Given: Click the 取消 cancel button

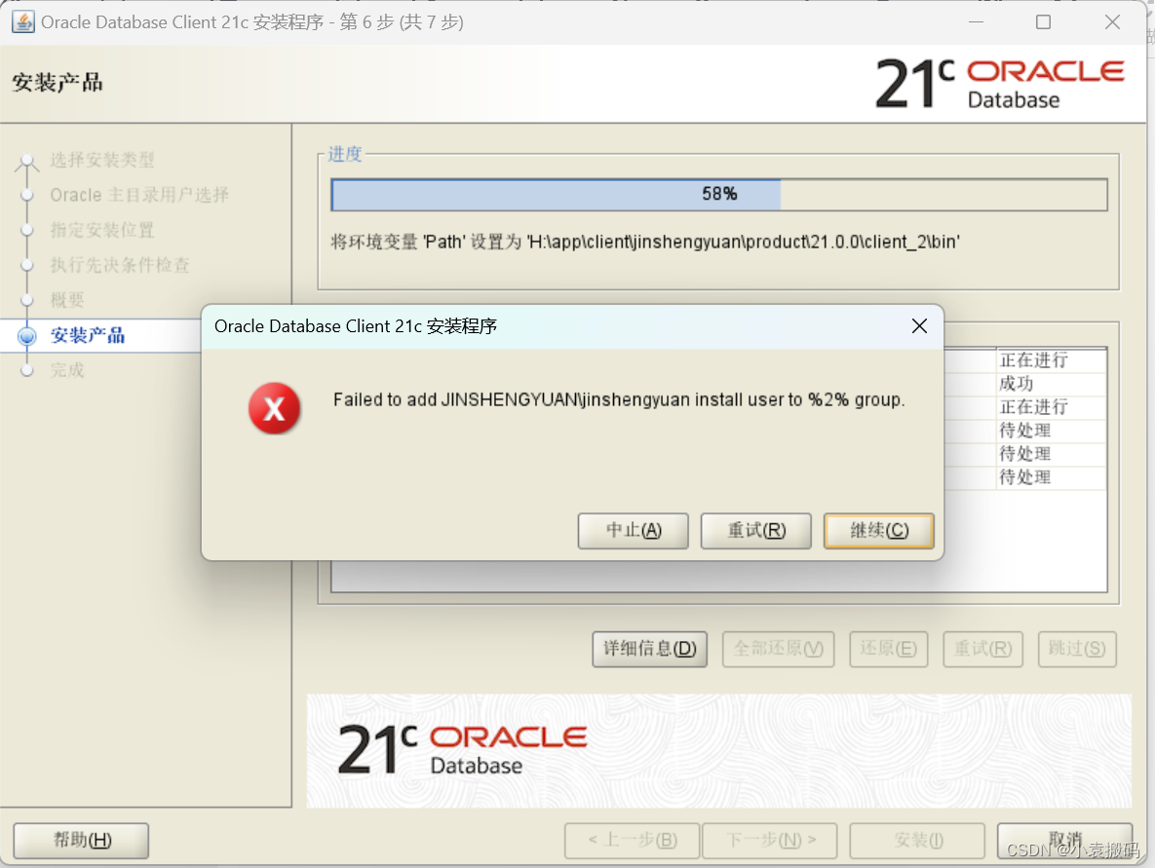Looking at the screenshot, I should tap(1064, 840).
